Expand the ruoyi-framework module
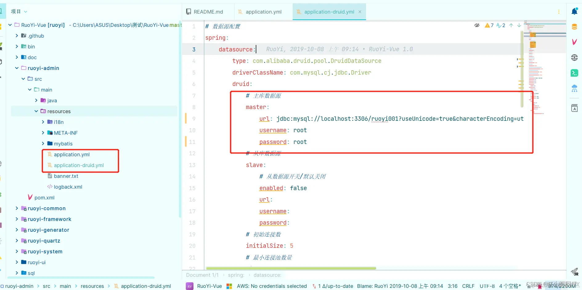This screenshot has width=582, height=290. click(x=17, y=219)
